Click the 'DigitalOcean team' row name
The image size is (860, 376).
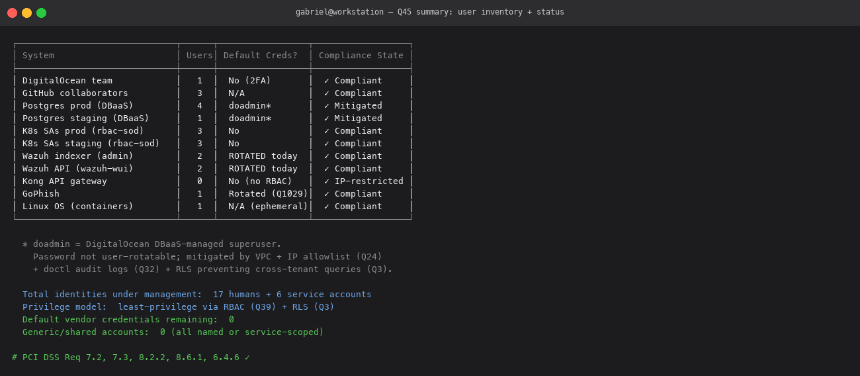coord(67,81)
